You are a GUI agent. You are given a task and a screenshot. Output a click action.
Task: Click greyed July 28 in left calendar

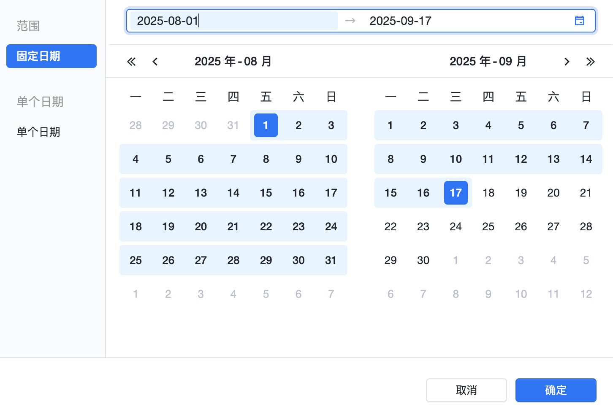click(x=136, y=125)
